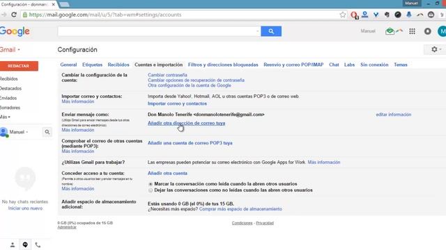Click the blue V-shaped extension icon
Viewport: 446px width, 250px height.
point(376,15)
